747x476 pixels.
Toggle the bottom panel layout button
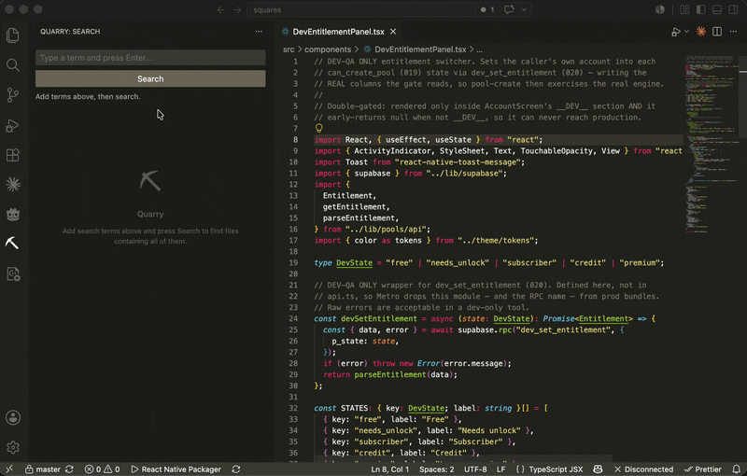(x=717, y=9)
